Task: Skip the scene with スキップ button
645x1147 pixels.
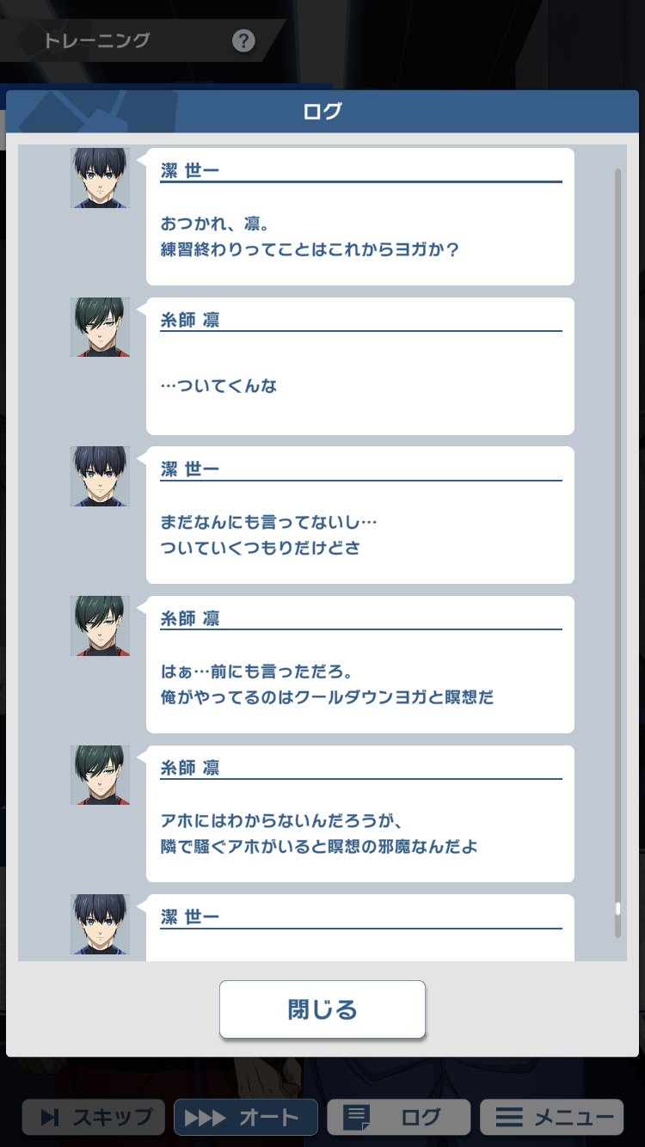Action: point(93,1118)
